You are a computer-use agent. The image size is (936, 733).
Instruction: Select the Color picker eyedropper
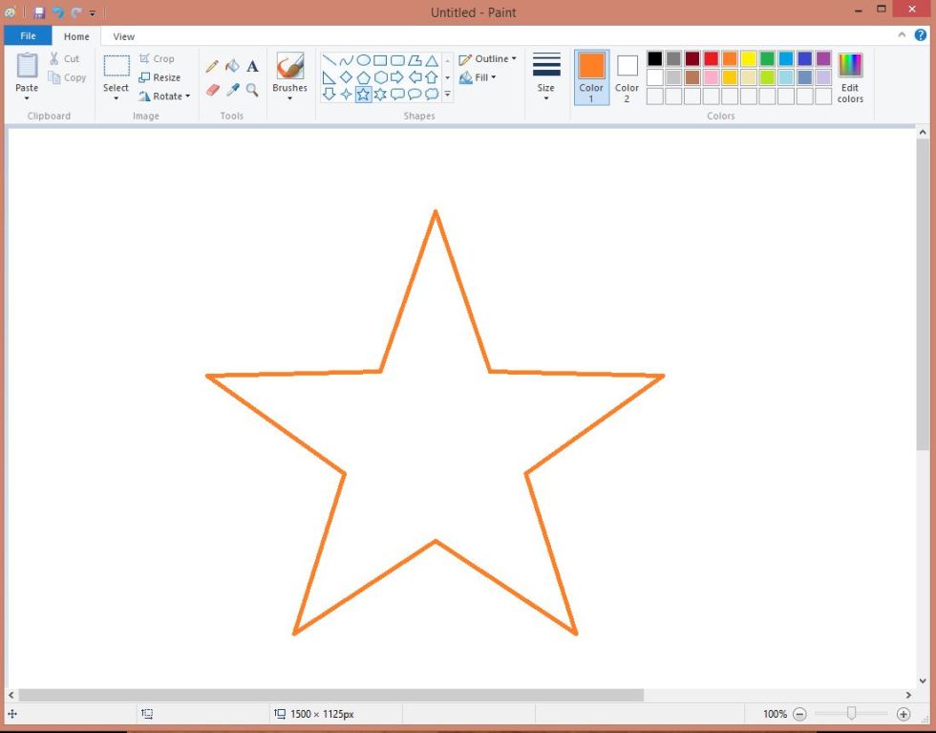click(x=232, y=90)
